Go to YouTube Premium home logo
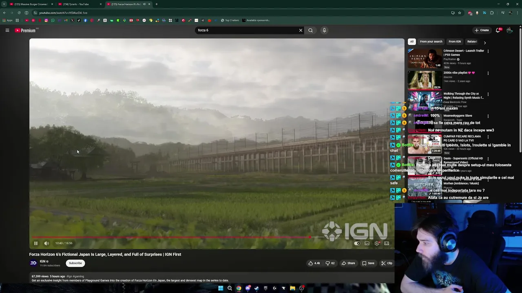 [25, 31]
